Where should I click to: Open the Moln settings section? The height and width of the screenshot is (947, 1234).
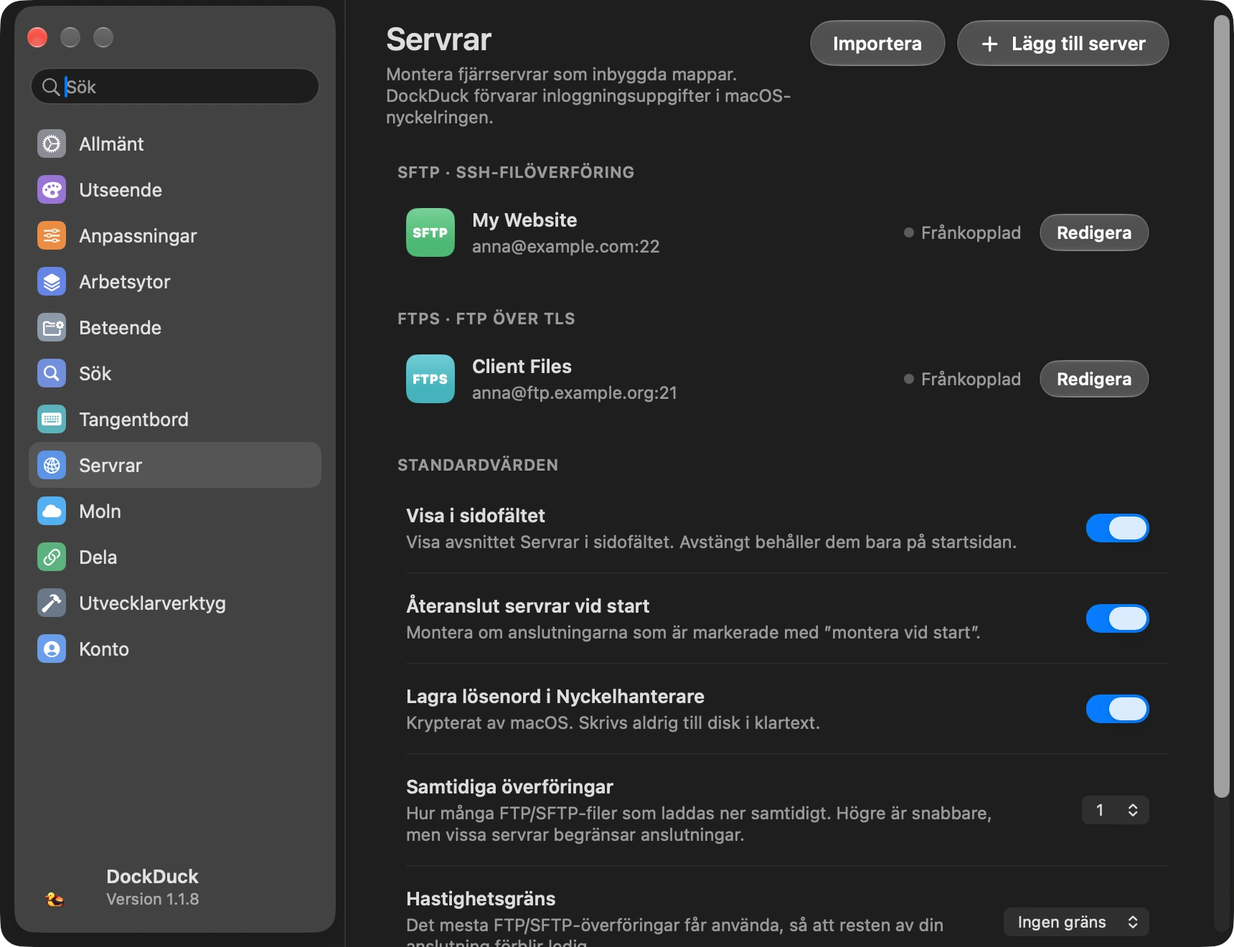(x=175, y=512)
